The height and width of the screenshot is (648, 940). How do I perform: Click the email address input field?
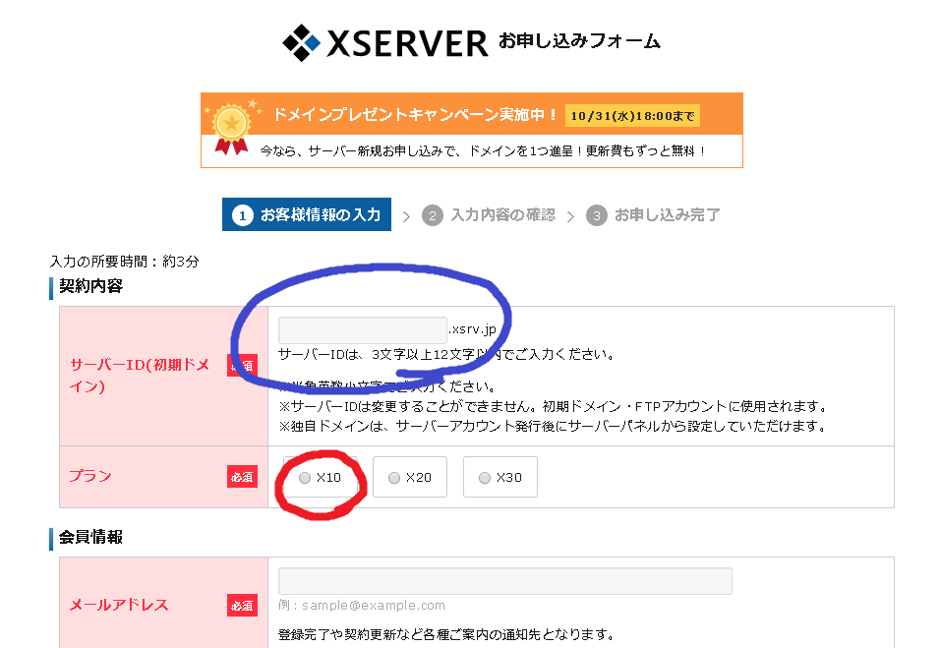pos(505,581)
